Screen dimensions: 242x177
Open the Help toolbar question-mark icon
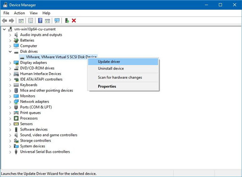click(x=40, y=21)
